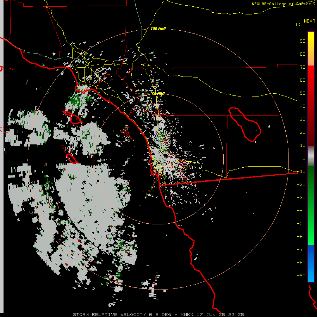The height and width of the screenshot is (317, 317).
Task: Click the 20 knot scale label
Action: point(303,132)
